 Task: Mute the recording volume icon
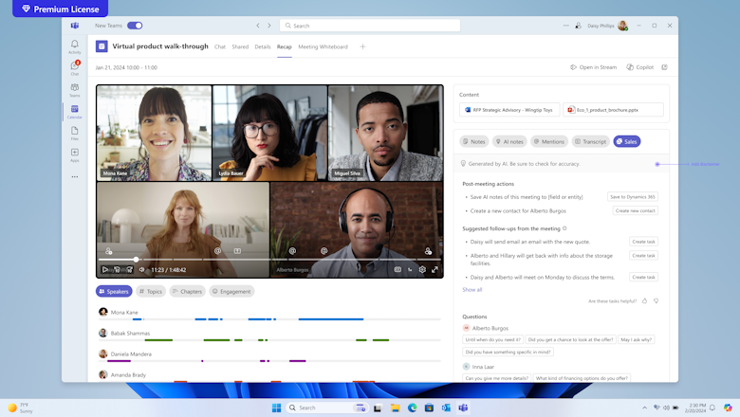[141, 269]
